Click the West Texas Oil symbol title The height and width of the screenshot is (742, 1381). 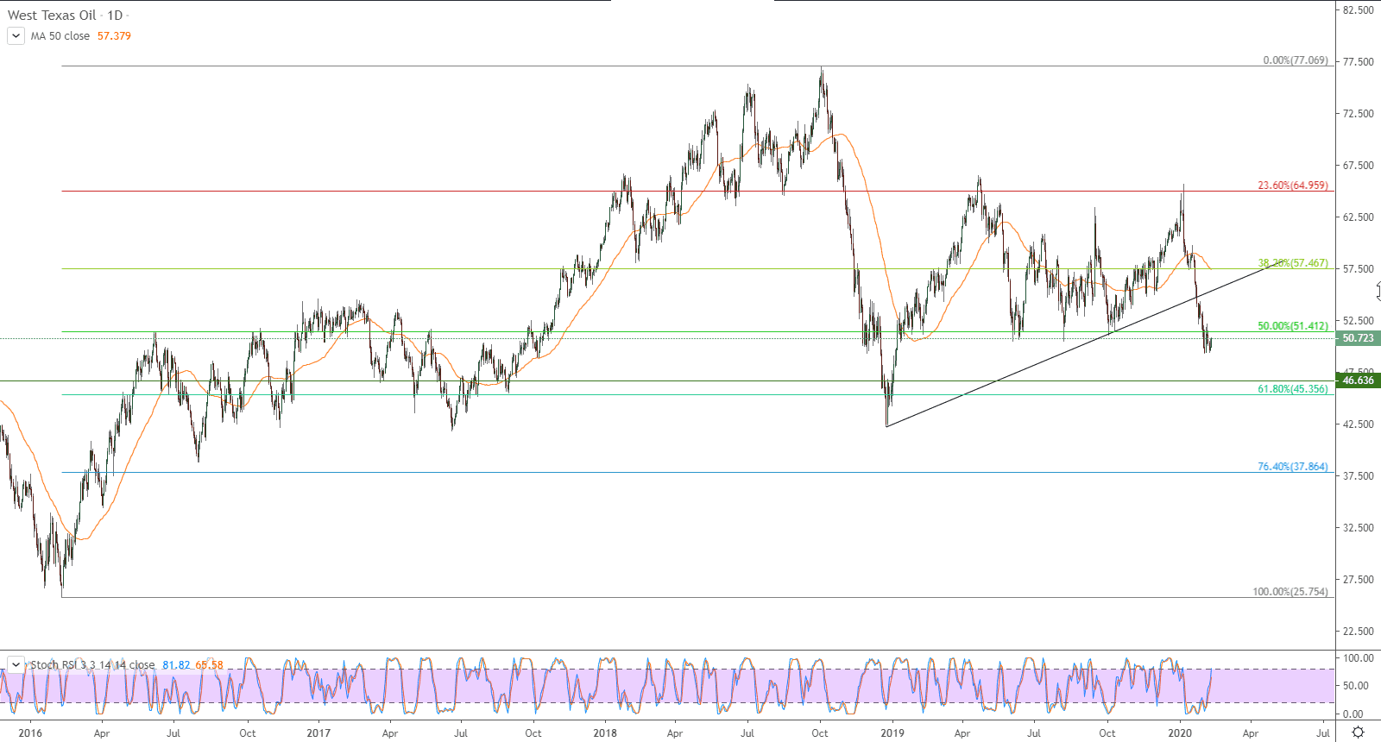tap(52, 16)
